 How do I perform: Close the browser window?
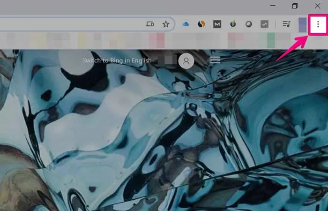(x=318, y=6)
